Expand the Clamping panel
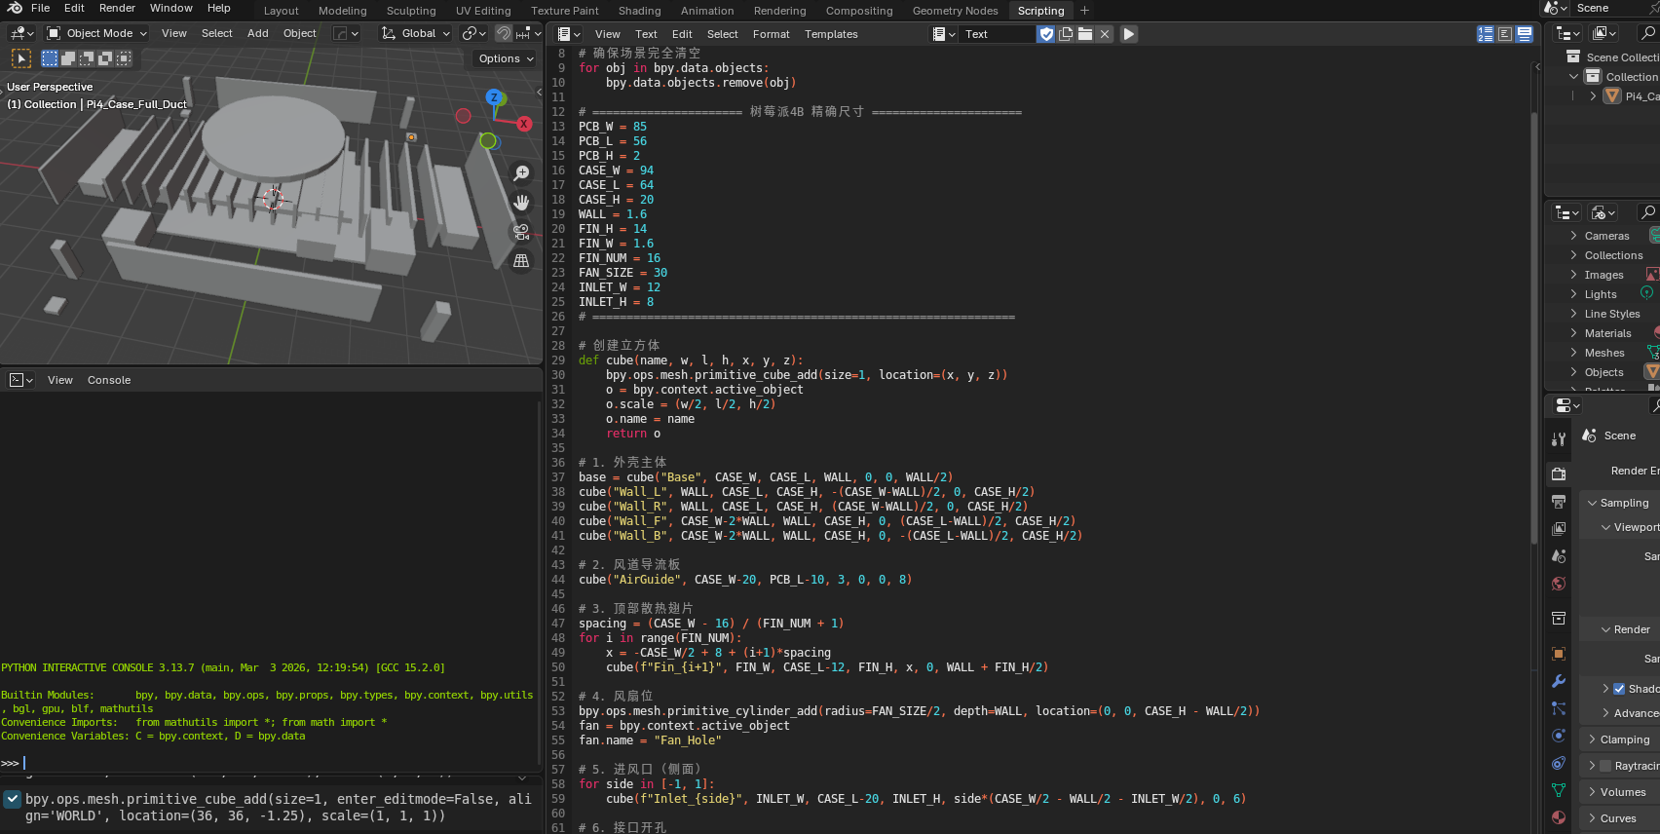The width and height of the screenshot is (1660, 834). click(1624, 739)
